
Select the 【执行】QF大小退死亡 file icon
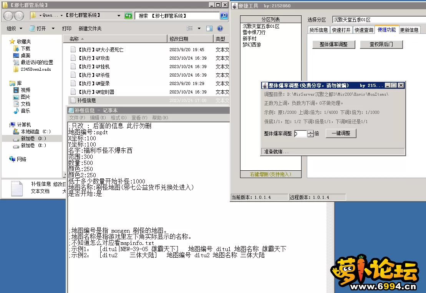pos(73,50)
